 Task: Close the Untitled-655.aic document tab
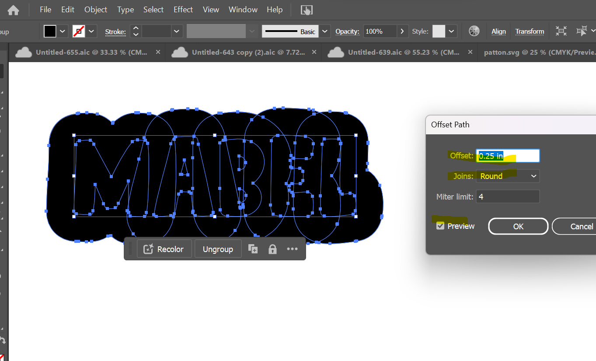pos(158,52)
